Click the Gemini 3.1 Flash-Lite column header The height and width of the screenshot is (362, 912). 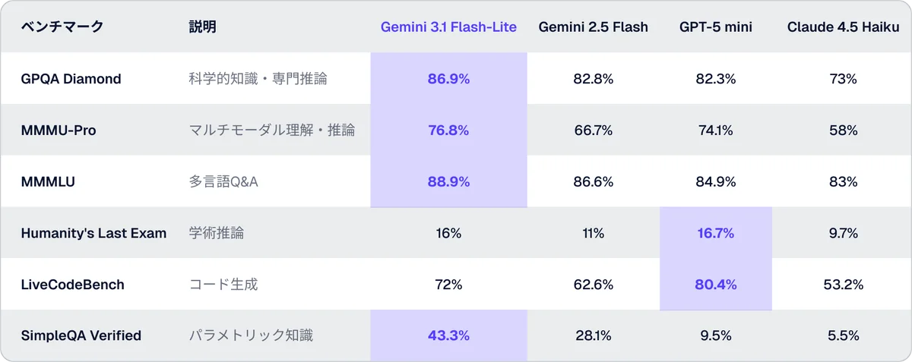[448, 27]
